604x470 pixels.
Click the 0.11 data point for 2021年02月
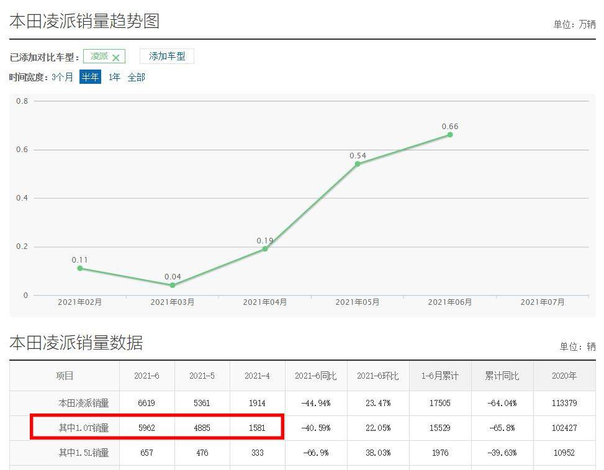(x=80, y=268)
